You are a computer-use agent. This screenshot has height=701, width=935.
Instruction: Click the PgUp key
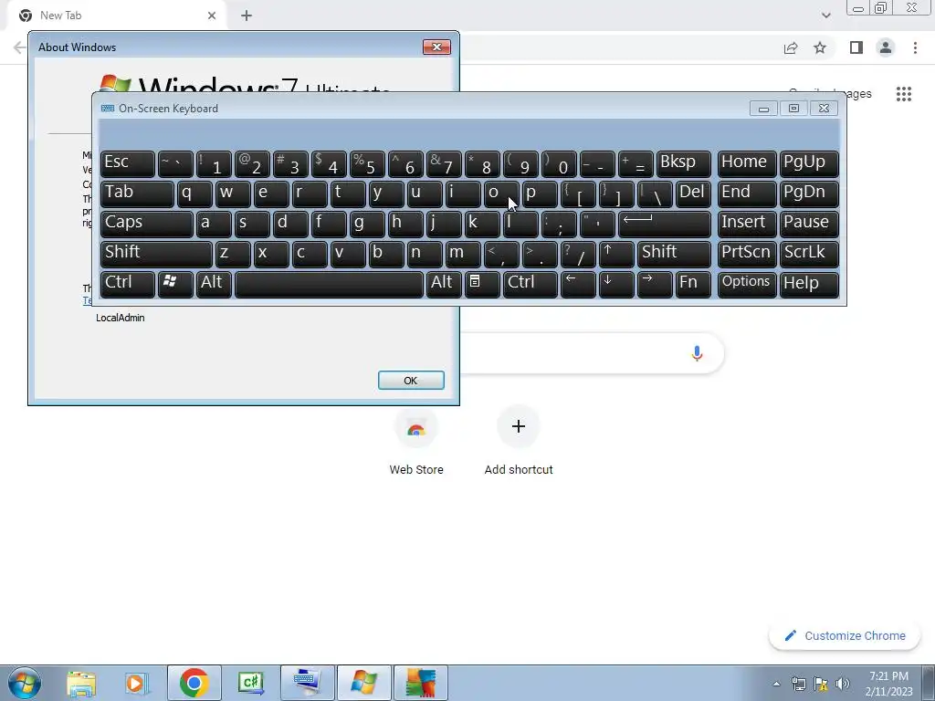(809, 163)
